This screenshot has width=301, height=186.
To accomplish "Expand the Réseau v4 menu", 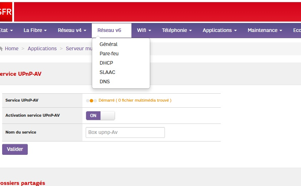I will [x=72, y=31].
